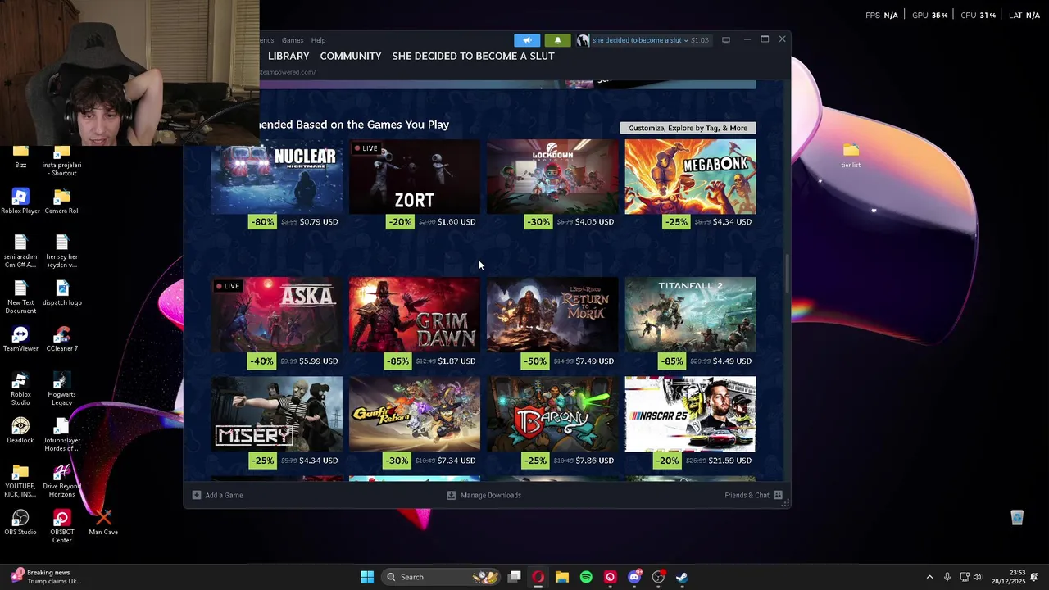Select the Recycle Bin on desktop
1049x590 pixels.
[x=1017, y=517]
